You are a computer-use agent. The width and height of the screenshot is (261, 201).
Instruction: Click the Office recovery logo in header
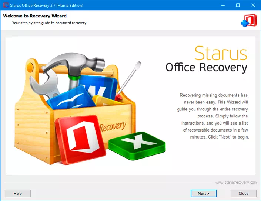click(249, 20)
